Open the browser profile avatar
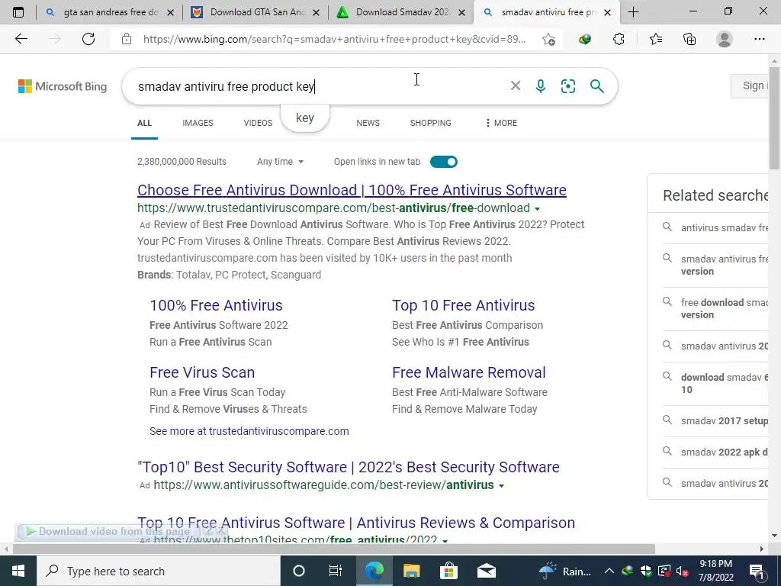 click(x=725, y=39)
